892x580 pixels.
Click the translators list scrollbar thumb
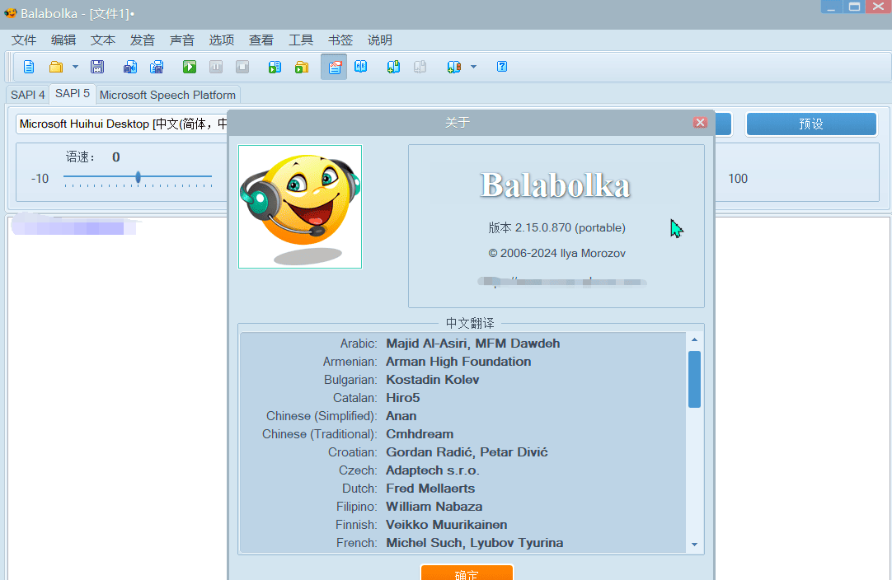click(694, 379)
